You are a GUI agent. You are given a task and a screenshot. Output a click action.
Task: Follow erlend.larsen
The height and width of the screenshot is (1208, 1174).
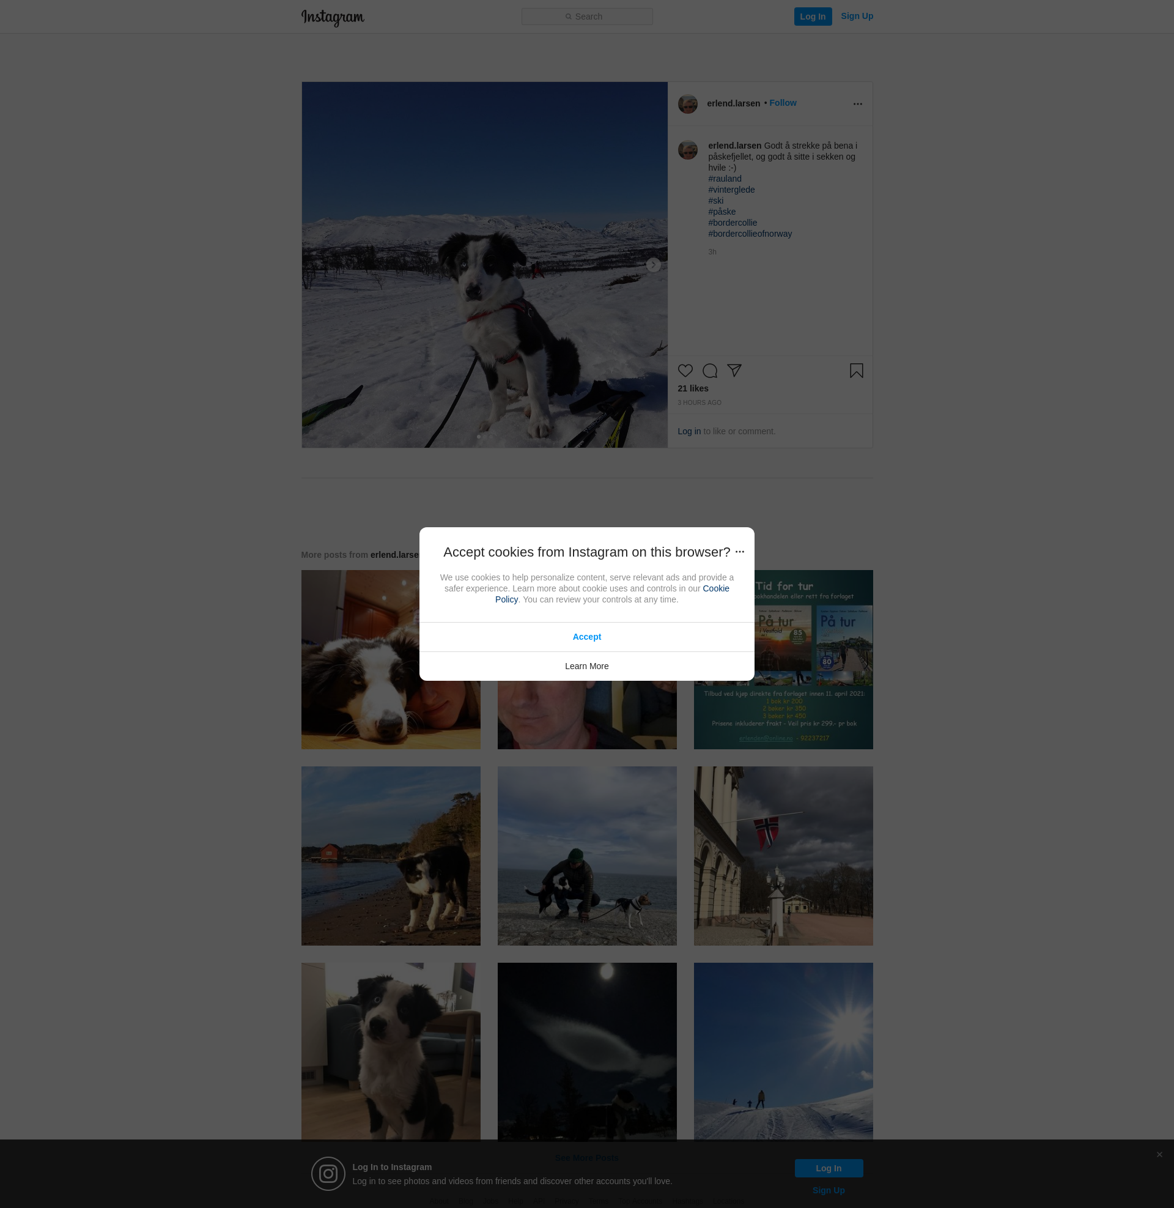click(783, 103)
